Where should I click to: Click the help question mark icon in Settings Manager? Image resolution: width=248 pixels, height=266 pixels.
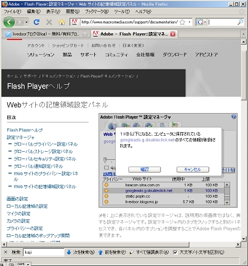point(233,117)
